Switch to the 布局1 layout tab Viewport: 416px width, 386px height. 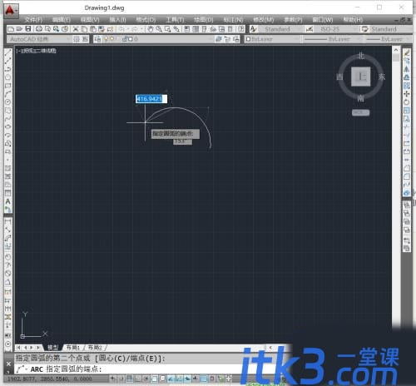pos(73,347)
